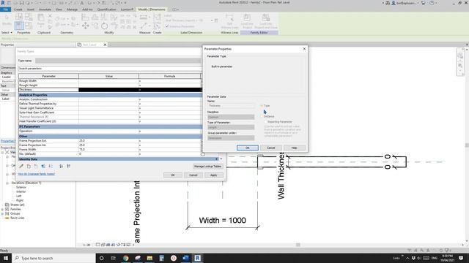
Task: Open the Annotate ribbon tab
Action: click(45, 9)
